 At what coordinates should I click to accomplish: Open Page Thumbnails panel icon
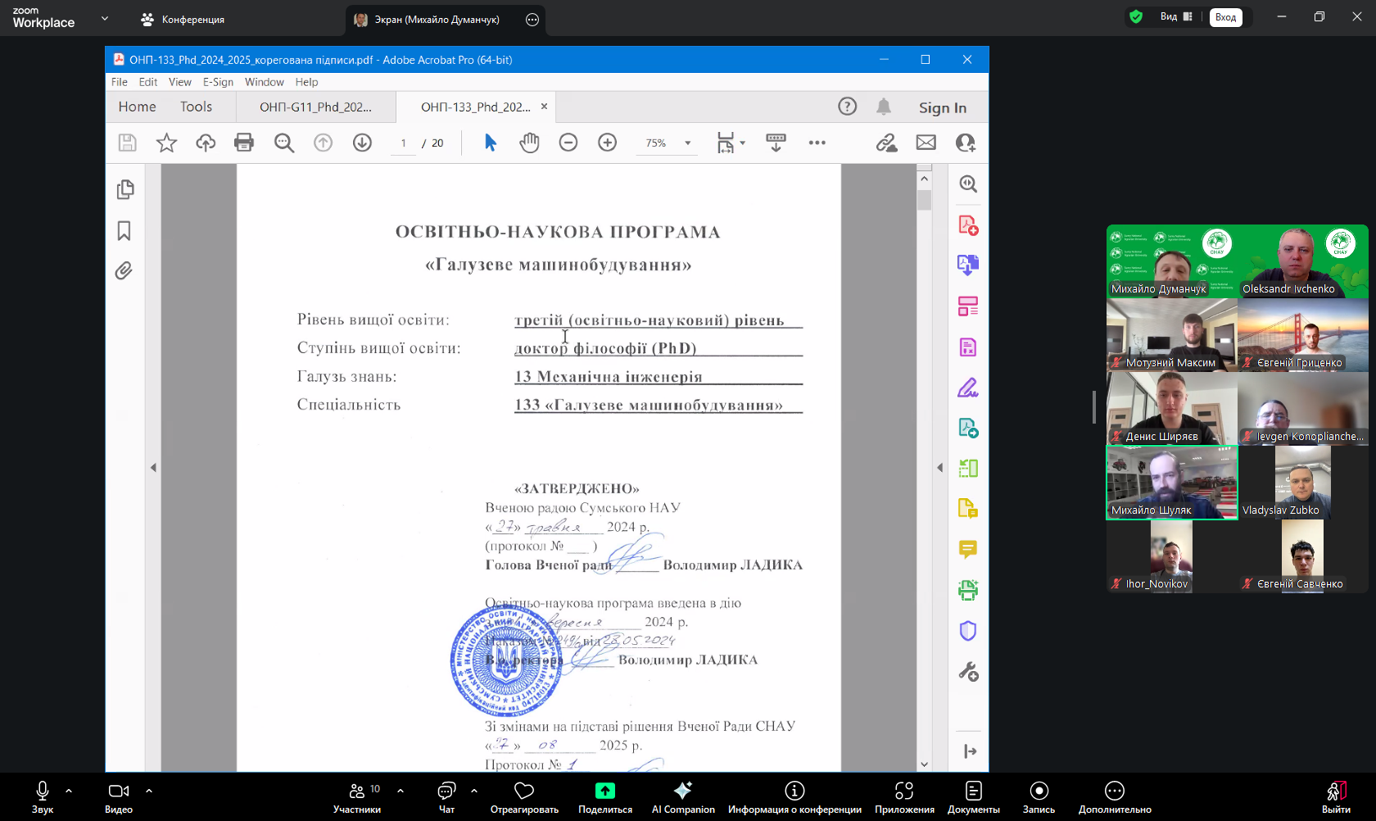click(x=124, y=190)
